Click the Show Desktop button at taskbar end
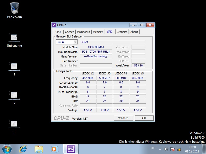Screen dimensions: 206x154 (x=204, y=149)
